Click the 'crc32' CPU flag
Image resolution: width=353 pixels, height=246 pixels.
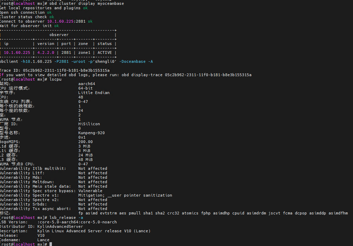coord(173,213)
